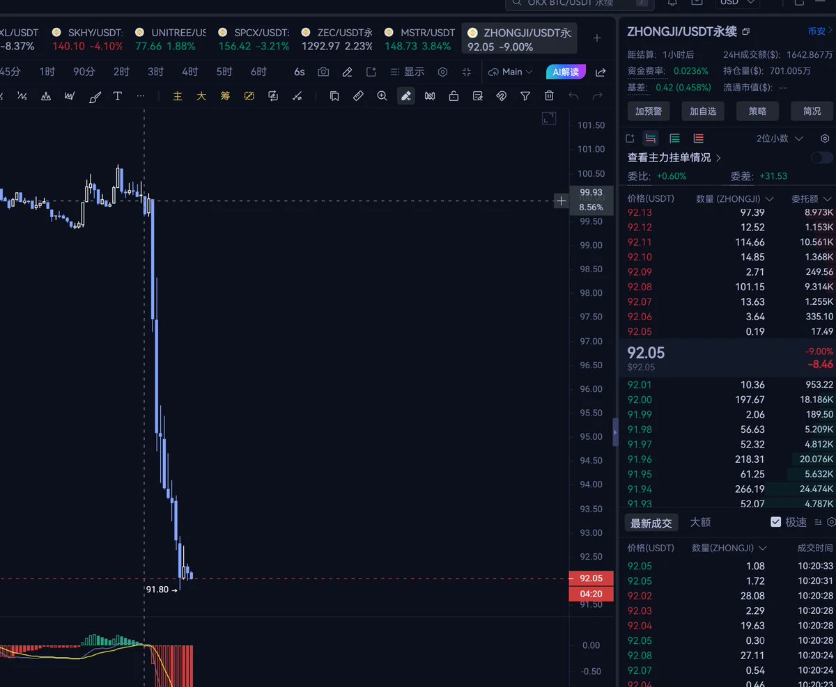Open the AI解读 analysis button

point(566,72)
